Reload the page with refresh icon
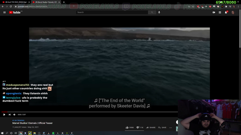 pos(11,6)
